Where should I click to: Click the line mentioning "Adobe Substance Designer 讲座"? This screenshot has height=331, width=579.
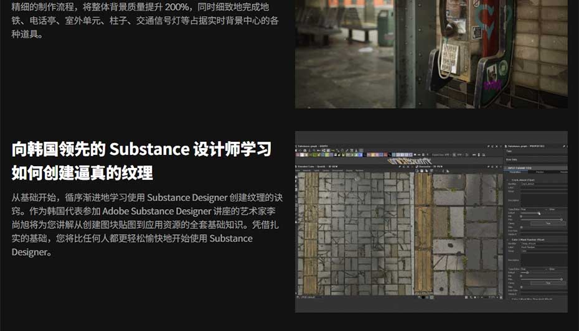pos(143,211)
